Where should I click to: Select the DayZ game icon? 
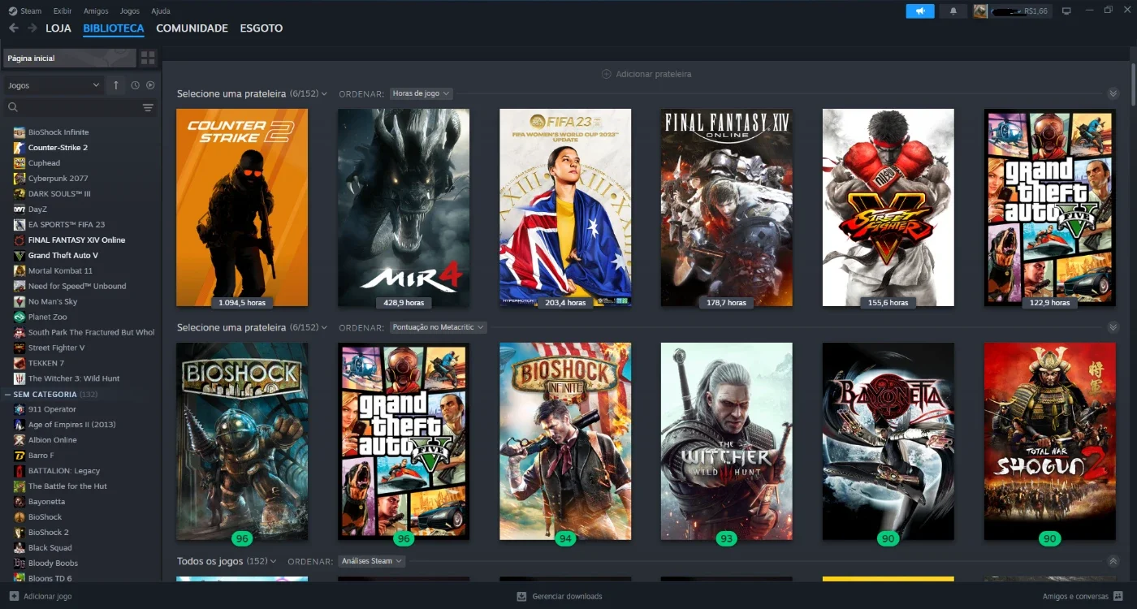[x=19, y=209]
